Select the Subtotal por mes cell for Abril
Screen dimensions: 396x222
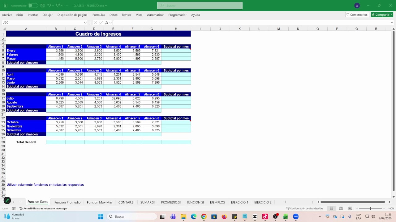click(176, 74)
